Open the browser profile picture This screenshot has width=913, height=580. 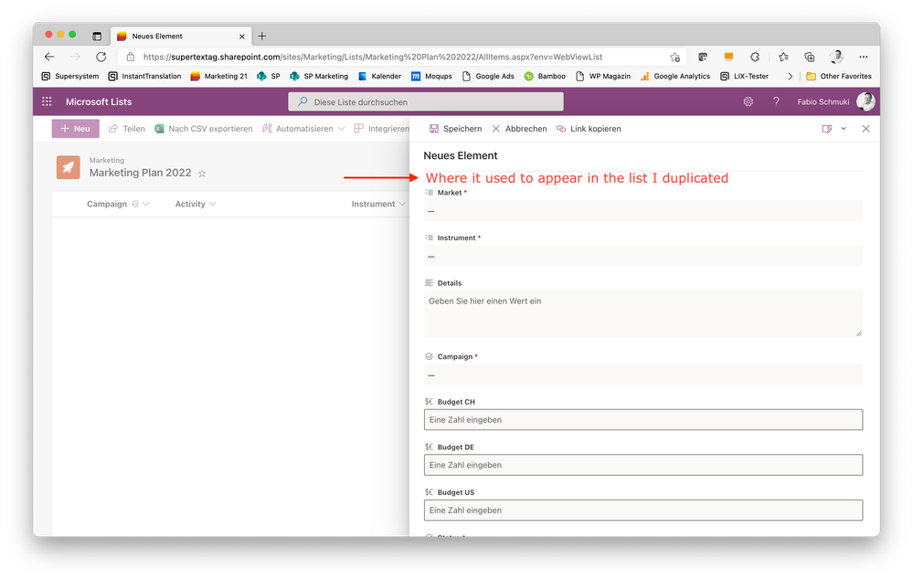[x=837, y=57]
